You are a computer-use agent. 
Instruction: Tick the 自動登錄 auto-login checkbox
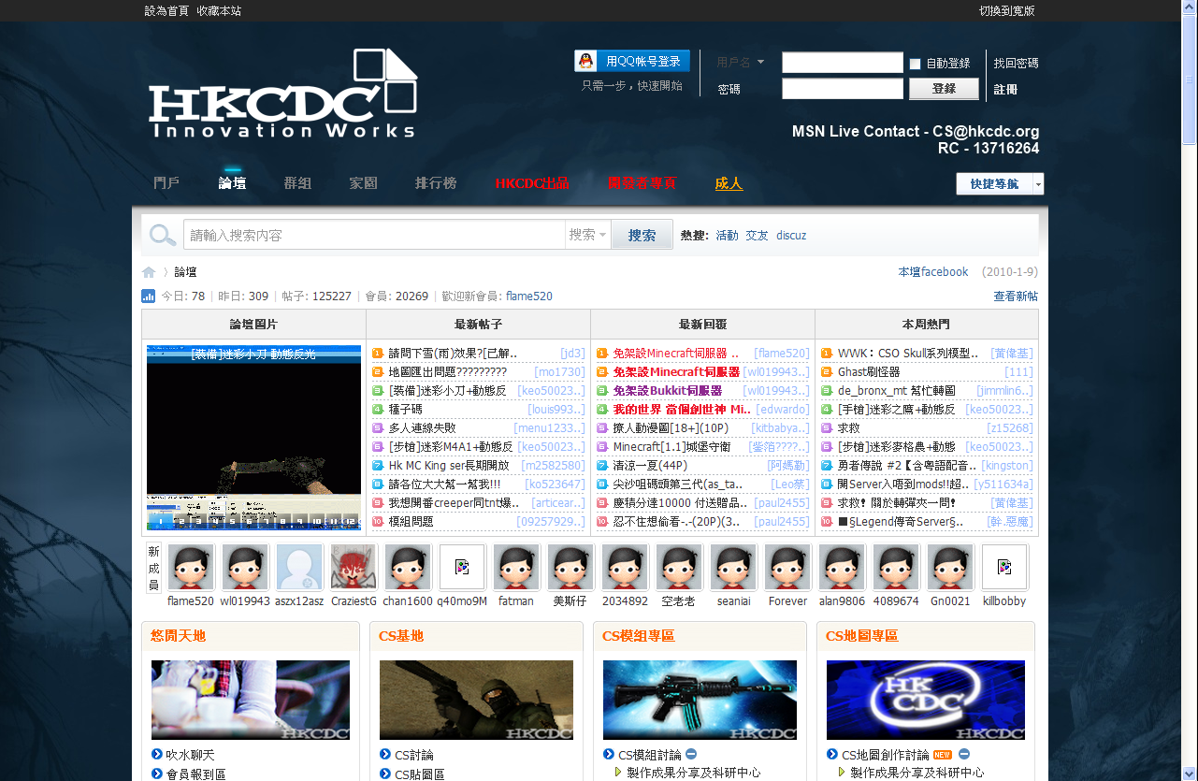(916, 64)
